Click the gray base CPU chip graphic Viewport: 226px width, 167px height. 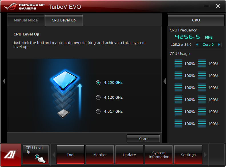[63, 114]
